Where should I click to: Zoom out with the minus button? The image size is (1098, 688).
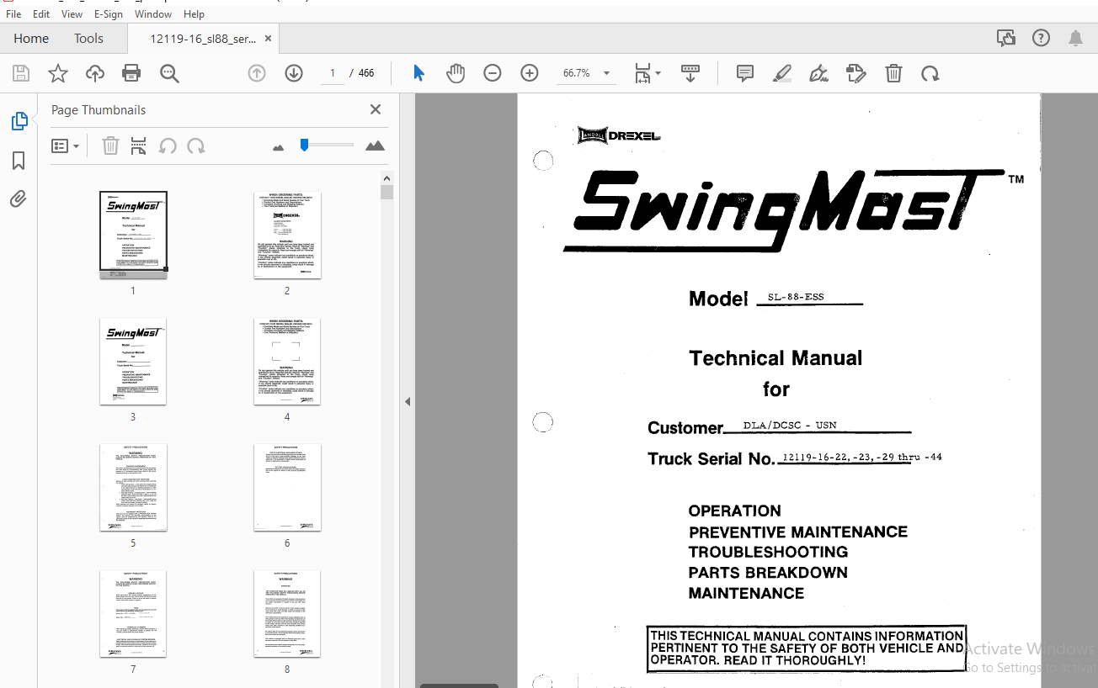coord(493,73)
